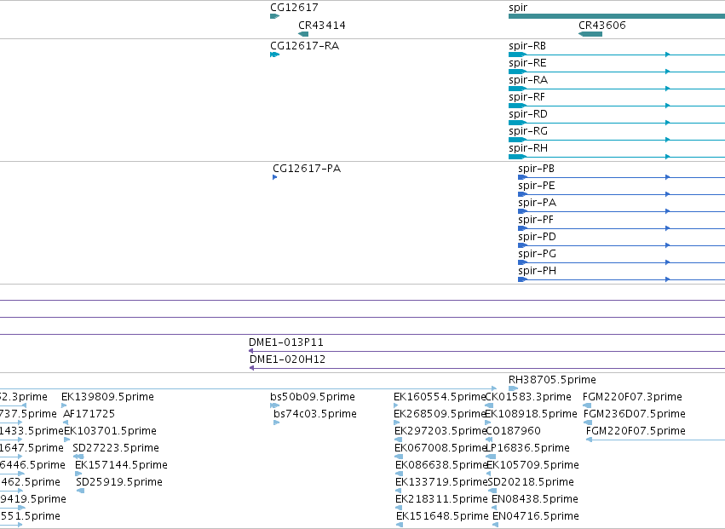Image resolution: width=725 pixels, height=529 pixels.
Task: Select the RH38705.5prime EST
Action: tap(513, 388)
